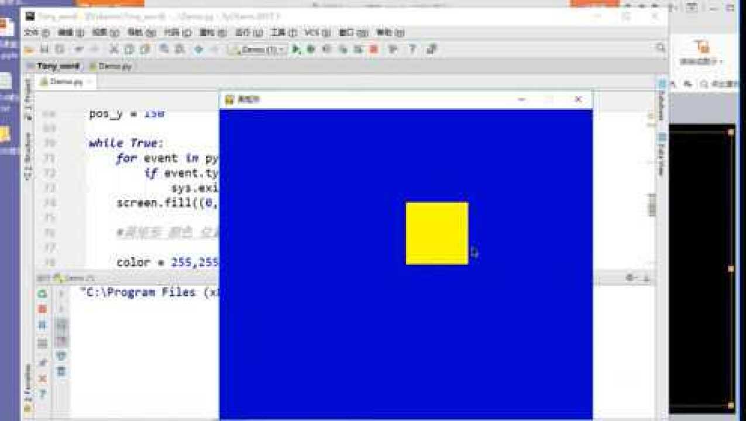746x421 pixels.
Task: Click the green Run button in the toolbar
Action: point(297,50)
